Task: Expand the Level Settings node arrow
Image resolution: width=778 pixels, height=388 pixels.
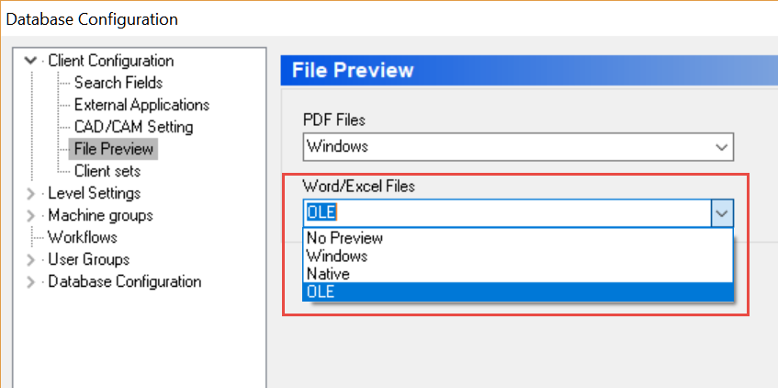Action: 30,193
